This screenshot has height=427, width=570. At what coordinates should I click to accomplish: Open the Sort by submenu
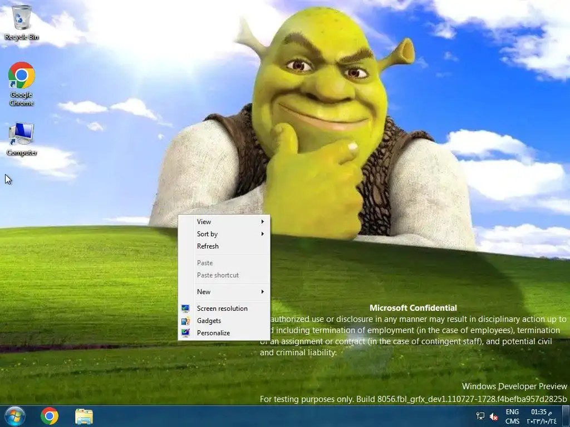[x=224, y=234]
